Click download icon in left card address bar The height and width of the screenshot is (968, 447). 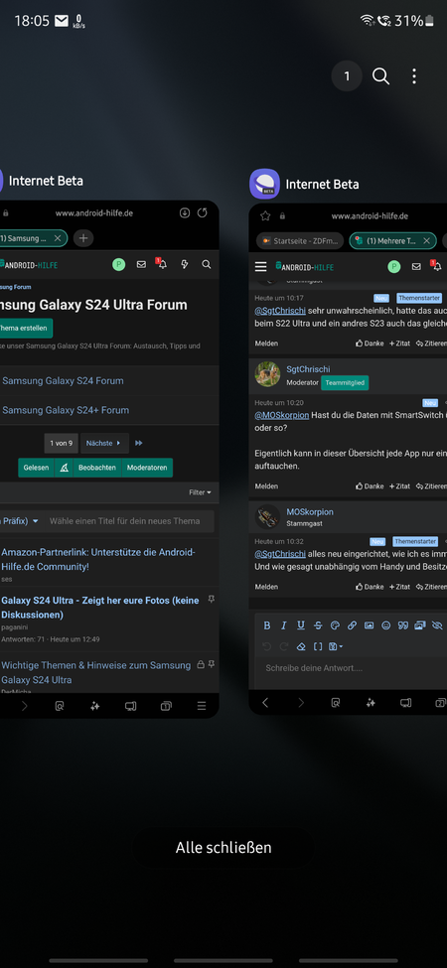coord(185,213)
